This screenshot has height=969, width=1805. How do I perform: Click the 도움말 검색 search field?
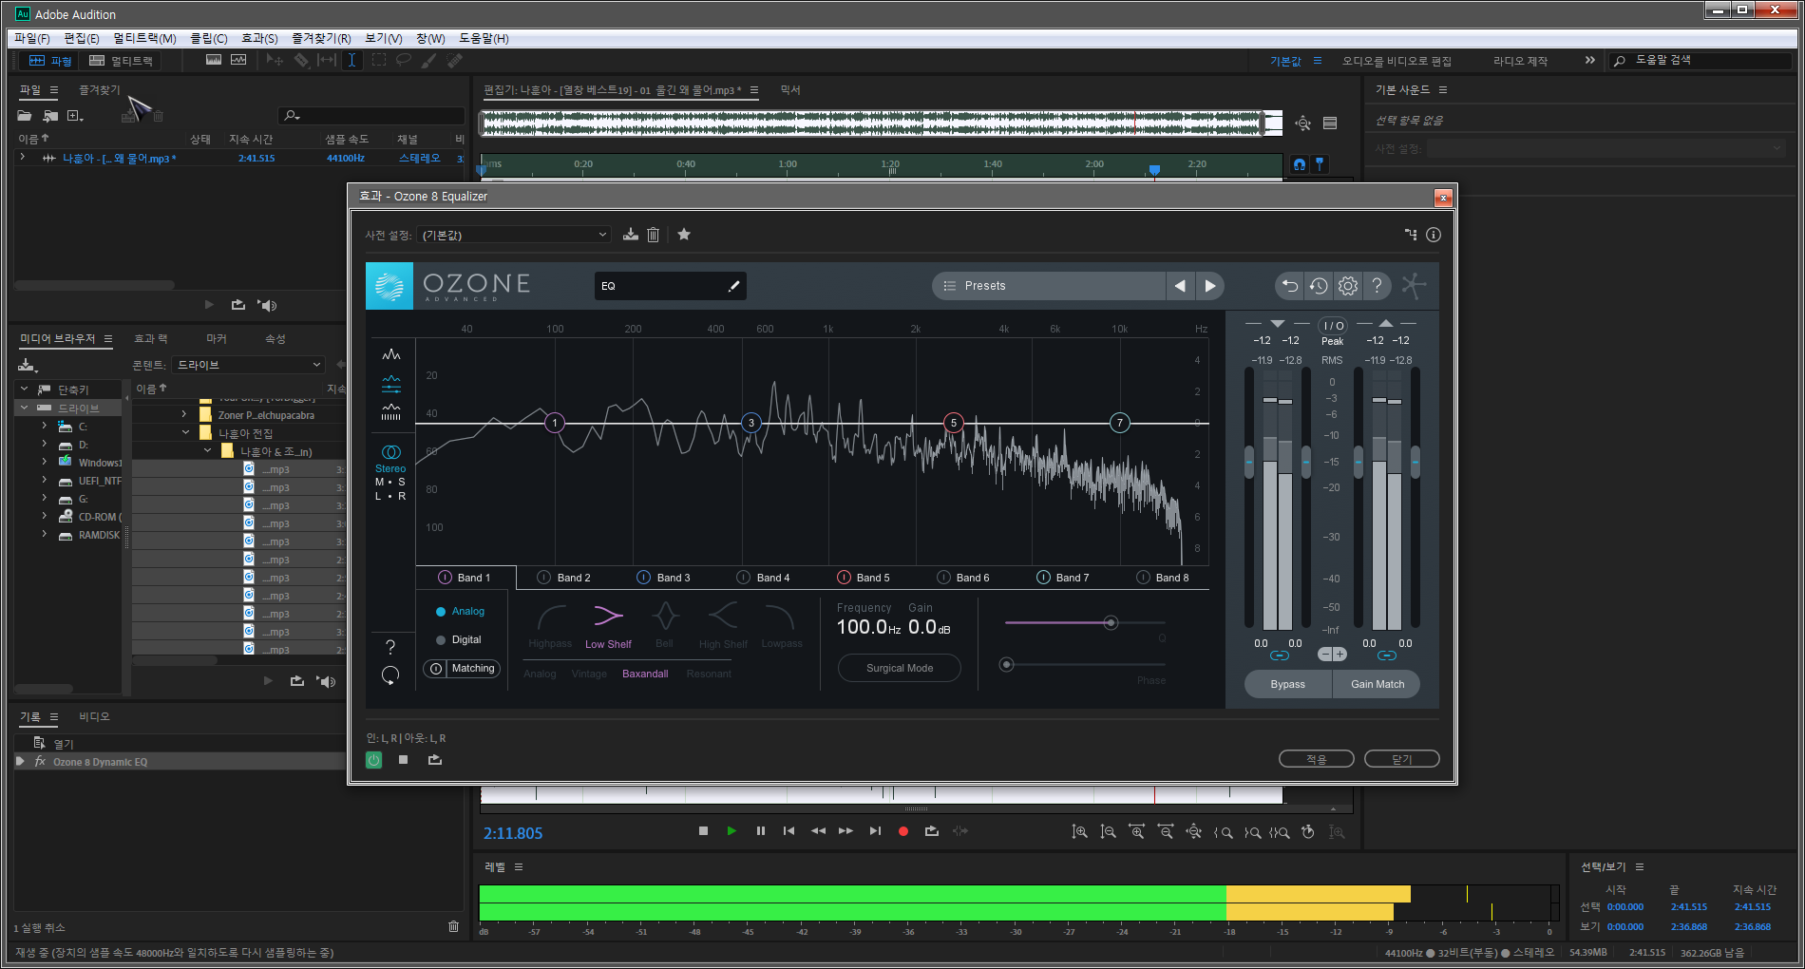(1700, 60)
